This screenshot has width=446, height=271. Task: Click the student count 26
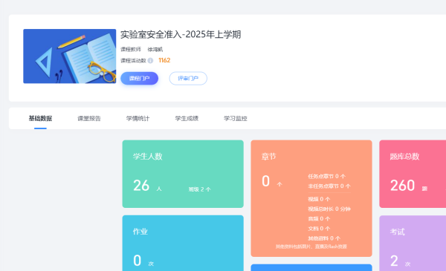pos(141,186)
